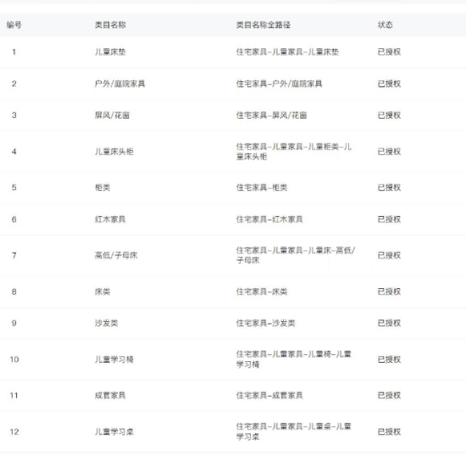Click the 住宅家具-红木家具 full path cell
Image resolution: width=466 pixels, height=456 pixels.
269,220
